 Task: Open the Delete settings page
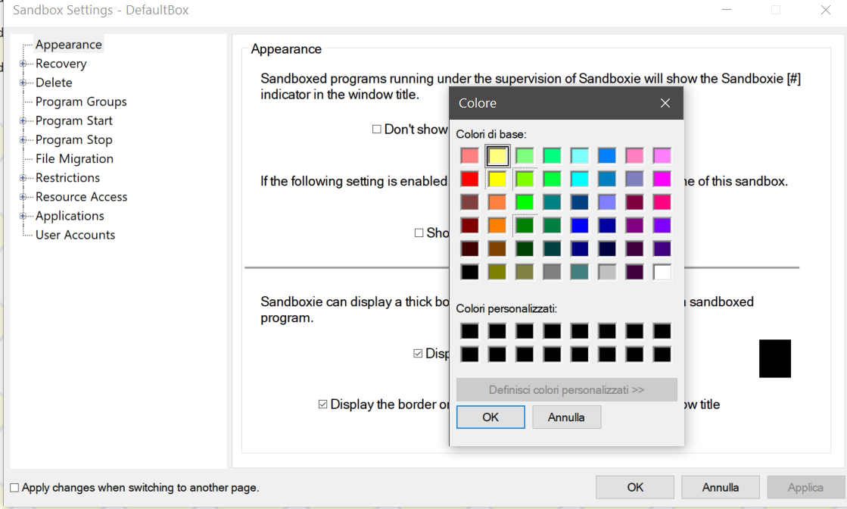click(x=54, y=83)
